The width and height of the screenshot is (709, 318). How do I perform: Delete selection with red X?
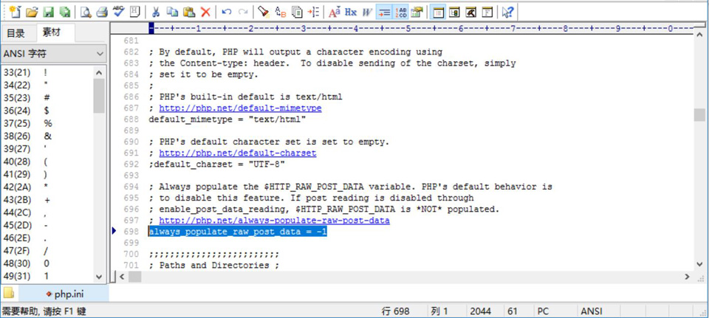pos(205,12)
